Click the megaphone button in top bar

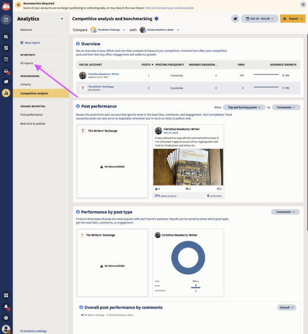pos(235,19)
